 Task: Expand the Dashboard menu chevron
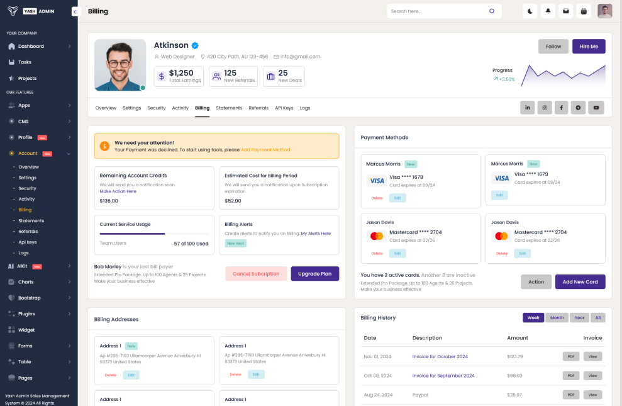(69, 46)
